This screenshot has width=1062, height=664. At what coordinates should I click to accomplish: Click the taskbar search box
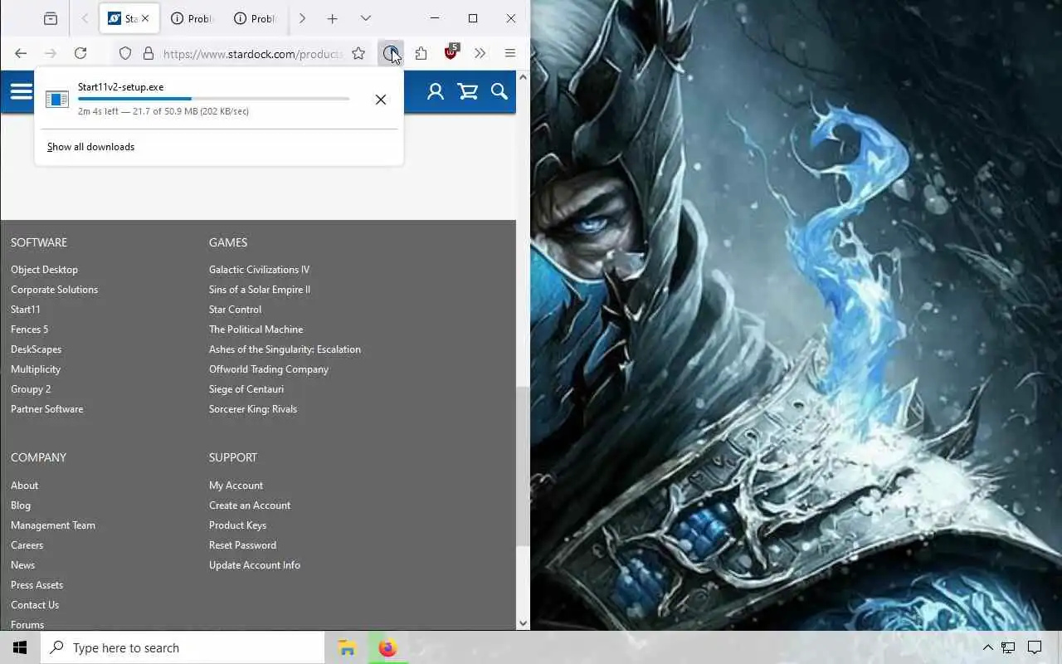click(x=183, y=647)
